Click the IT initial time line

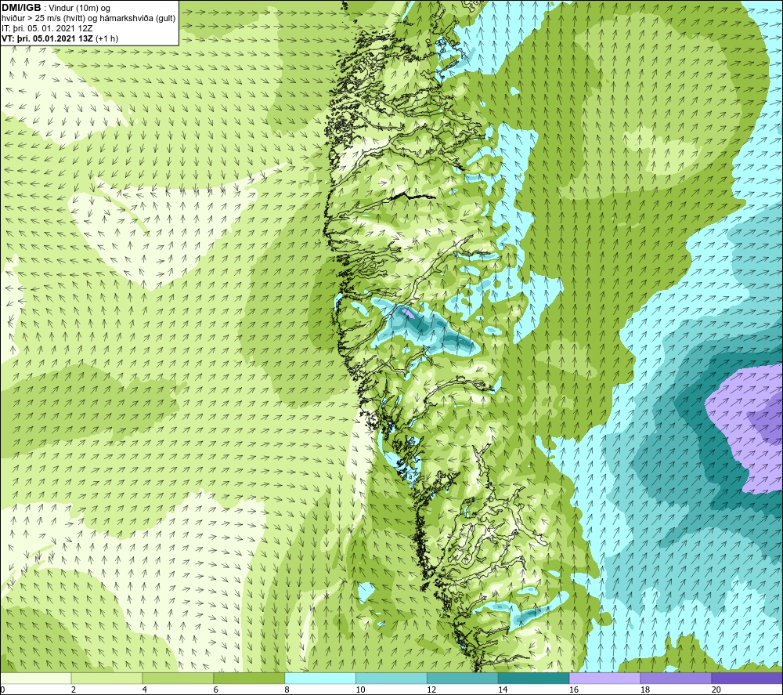pos(48,28)
